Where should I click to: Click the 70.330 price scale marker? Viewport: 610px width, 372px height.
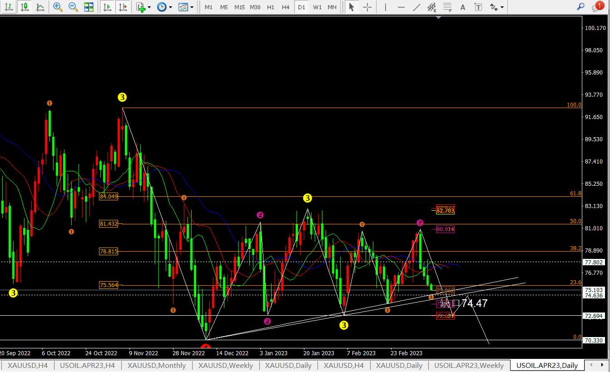click(x=594, y=340)
